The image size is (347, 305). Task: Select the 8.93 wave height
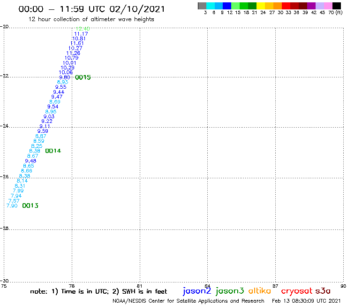point(63,82)
